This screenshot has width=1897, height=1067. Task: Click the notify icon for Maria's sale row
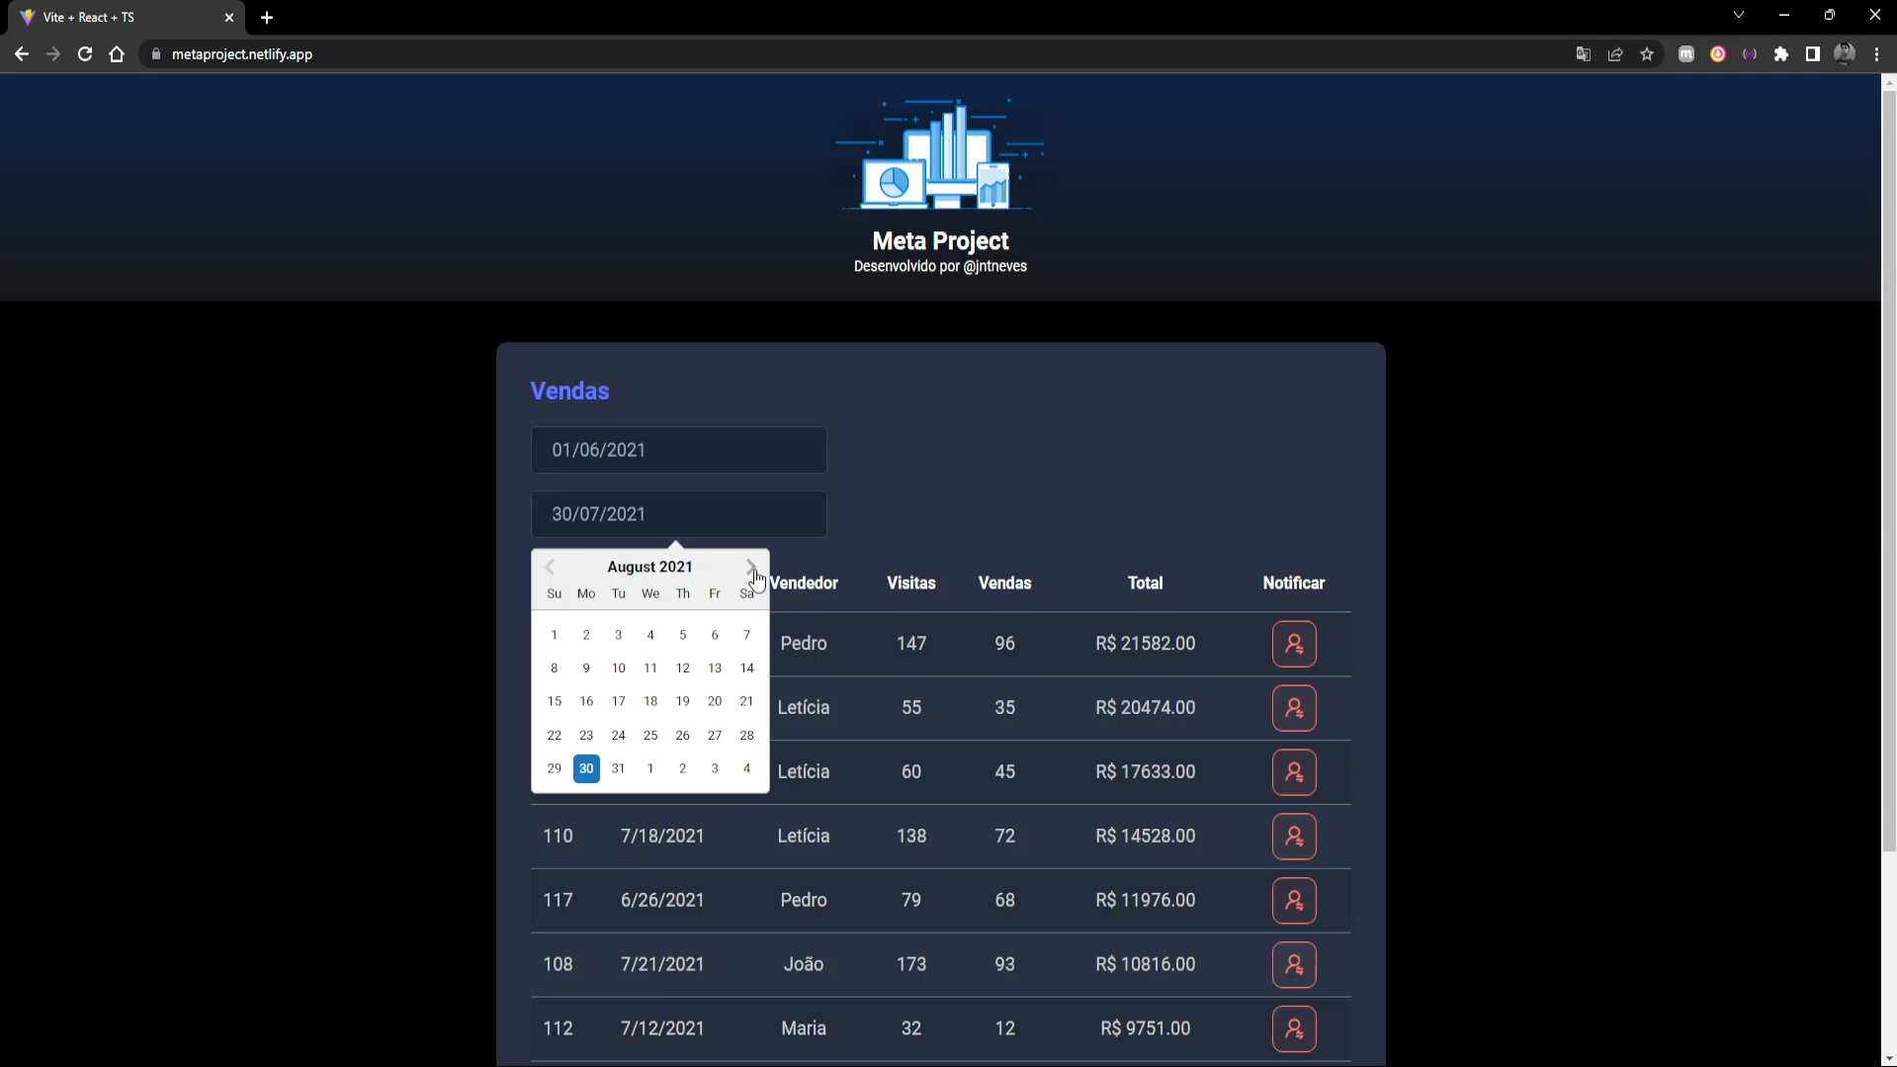click(x=1295, y=1028)
